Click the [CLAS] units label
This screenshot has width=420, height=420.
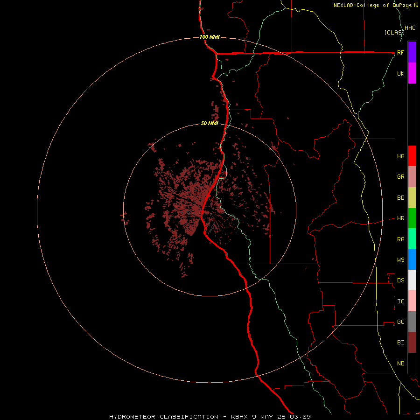[x=394, y=32]
